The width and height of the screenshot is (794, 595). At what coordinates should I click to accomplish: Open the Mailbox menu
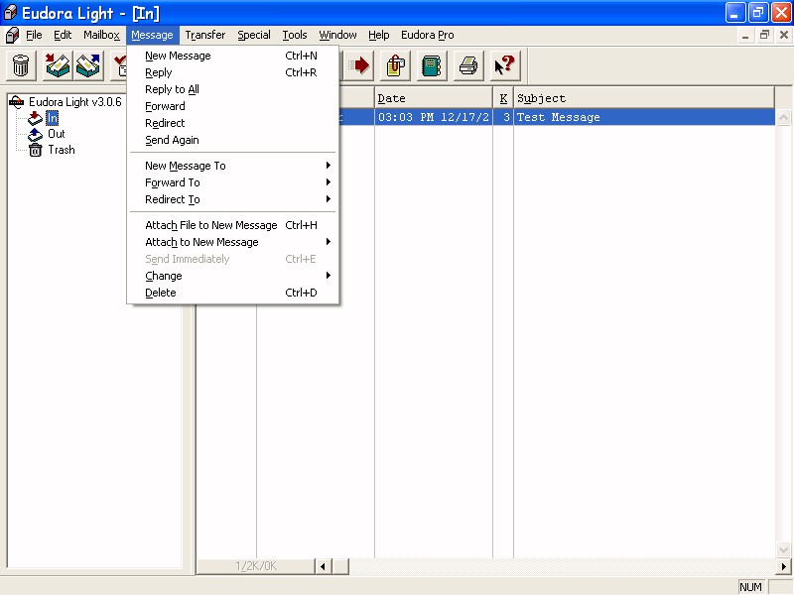tap(102, 35)
